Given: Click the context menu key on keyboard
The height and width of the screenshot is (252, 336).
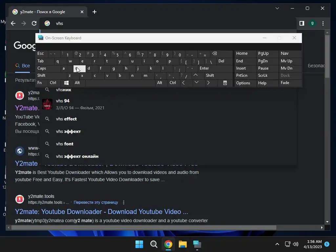Looking at the screenshot, I should (225, 83).
